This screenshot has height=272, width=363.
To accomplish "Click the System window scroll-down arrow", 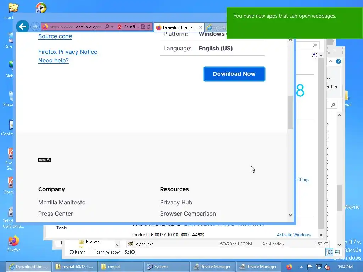I will point(321,235).
